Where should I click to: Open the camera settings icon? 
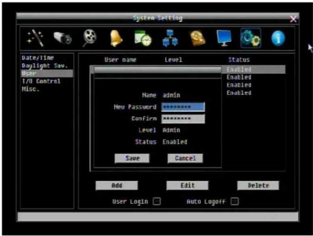[x=63, y=38]
